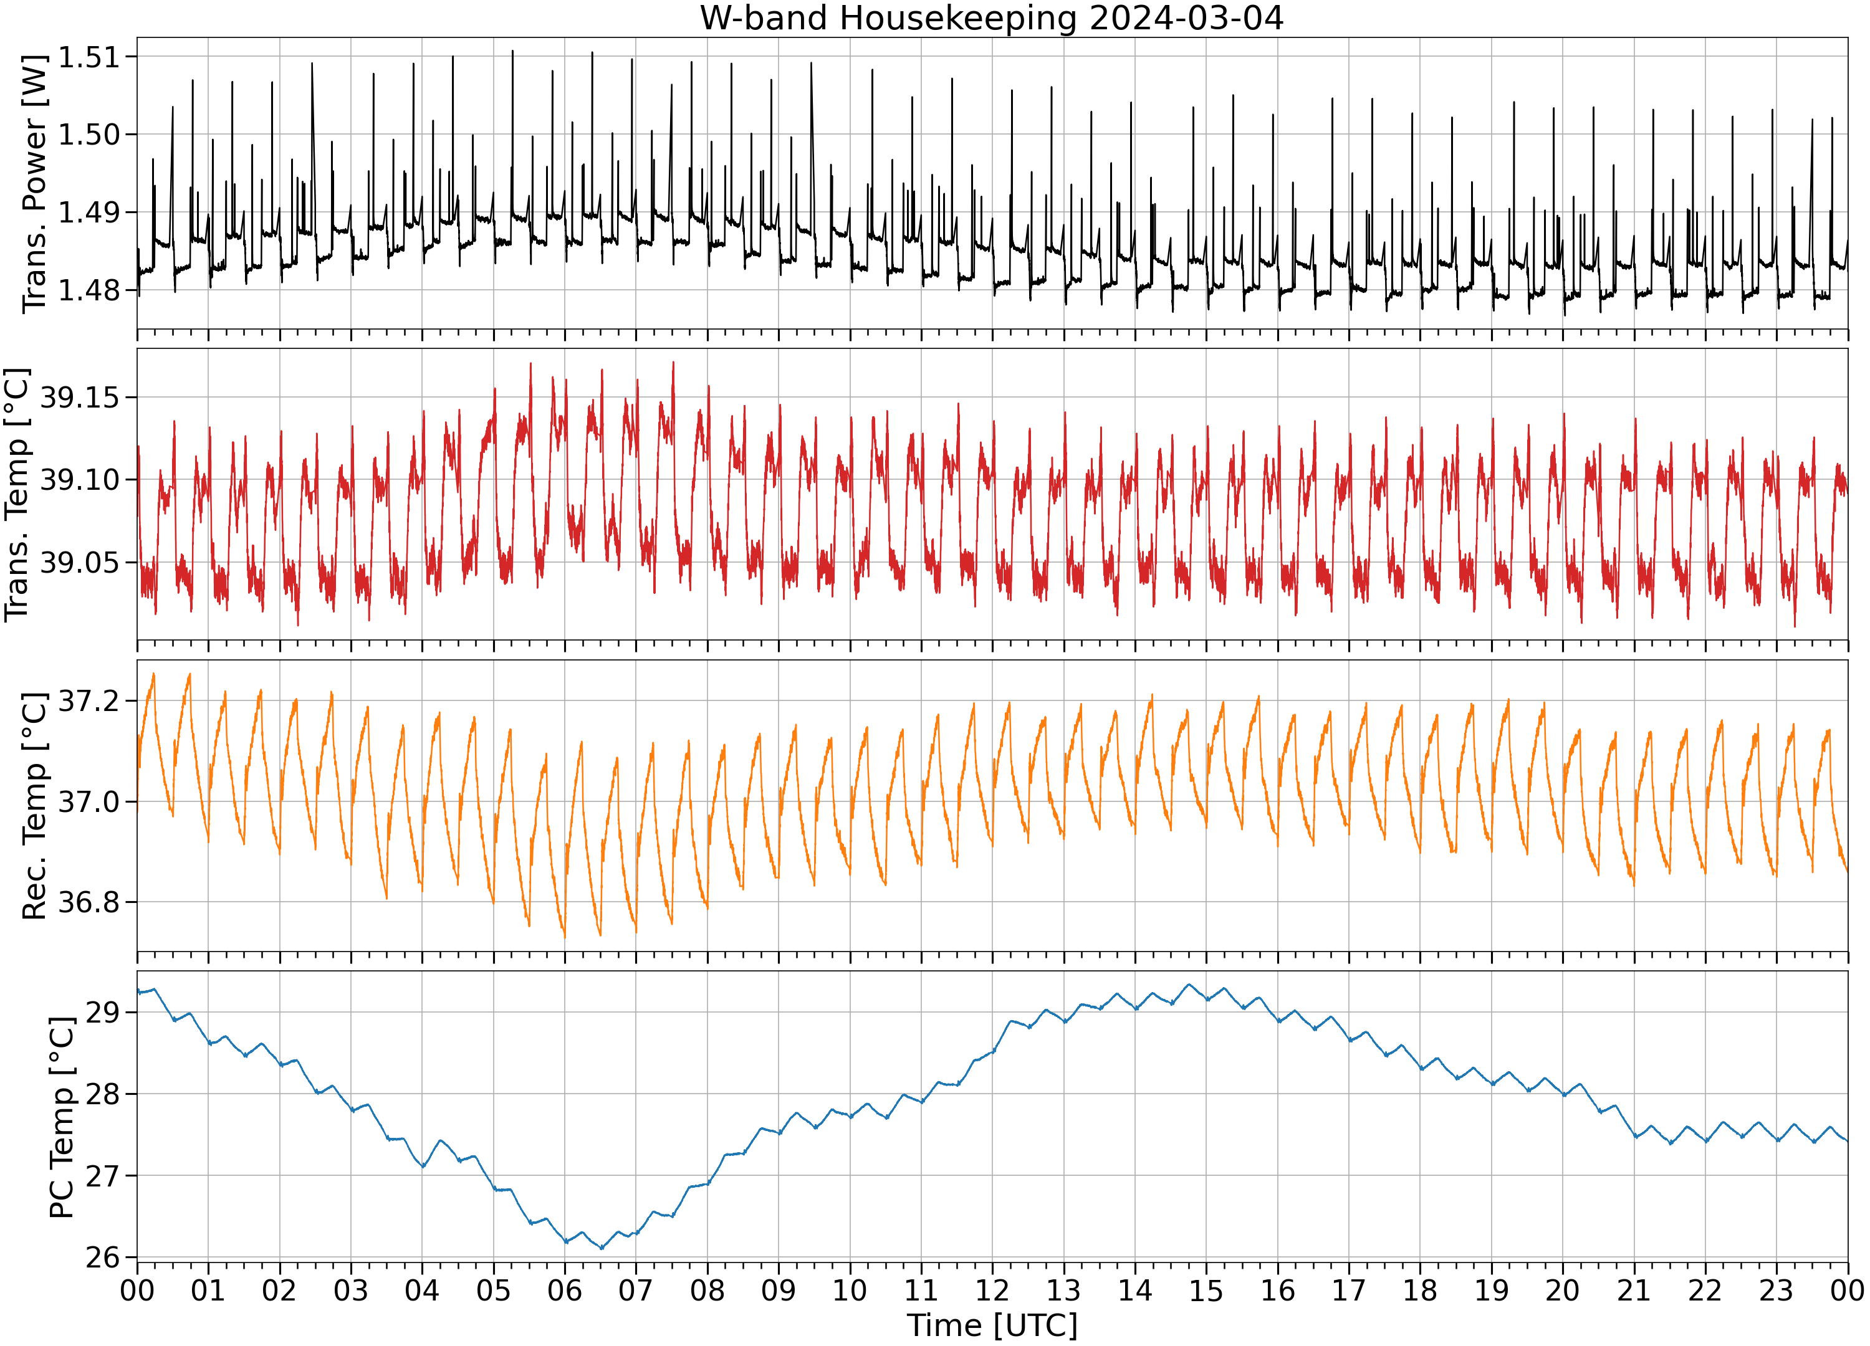
Task: Click the 1.48 tick on power axis
Action: 89,290
